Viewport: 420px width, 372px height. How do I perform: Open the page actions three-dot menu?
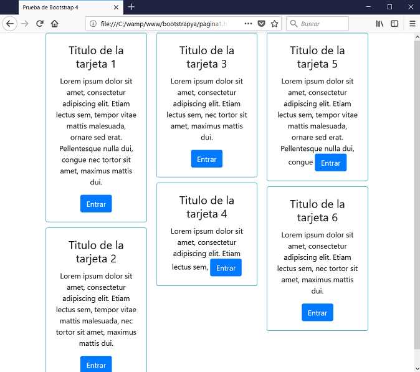click(248, 24)
